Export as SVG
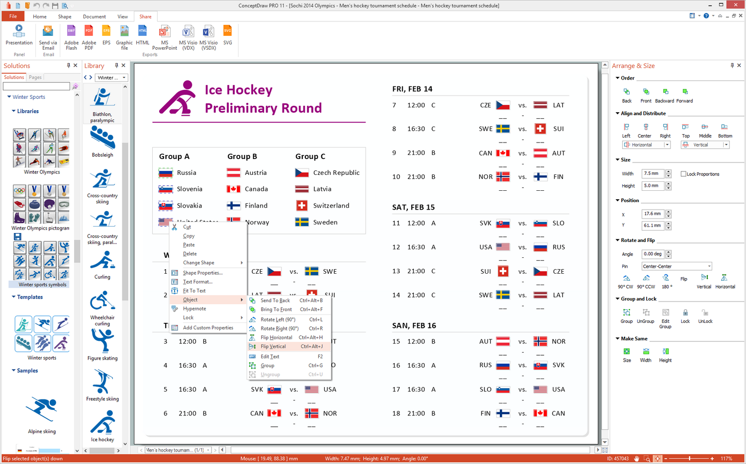The image size is (746, 464). pyautogui.click(x=228, y=35)
